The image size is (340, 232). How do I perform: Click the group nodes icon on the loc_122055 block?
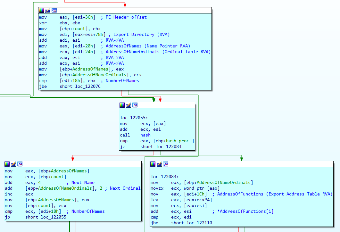click(x=135, y=105)
